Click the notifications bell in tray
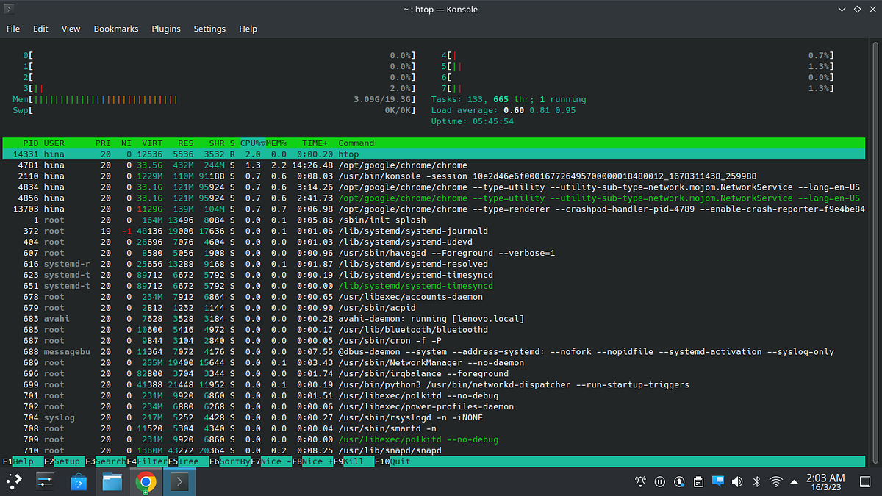 click(639, 481)
